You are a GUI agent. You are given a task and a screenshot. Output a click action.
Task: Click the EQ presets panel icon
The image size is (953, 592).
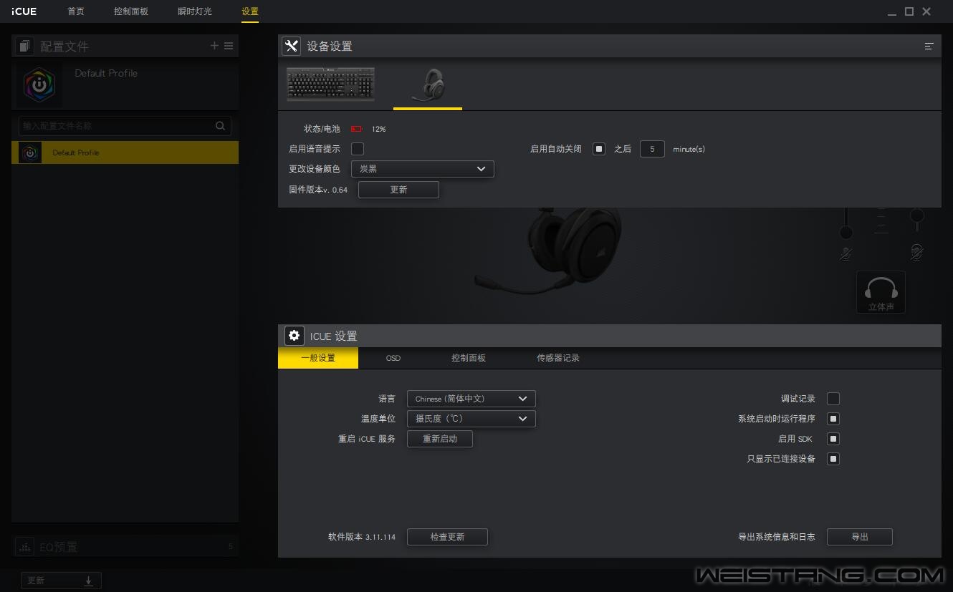(25, 547)
